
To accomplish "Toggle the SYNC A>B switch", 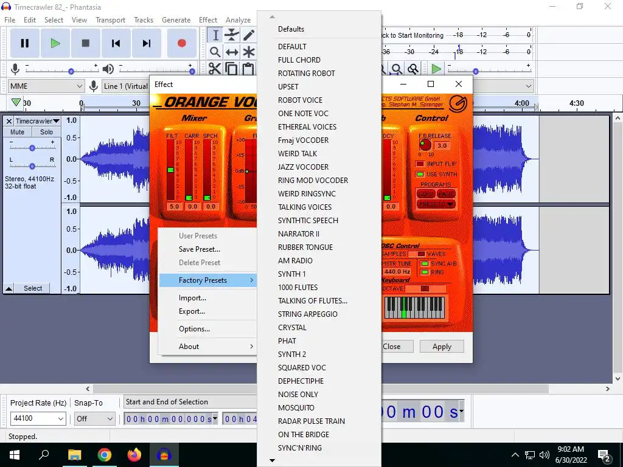I will pyautogui.click(x=425, y=264).
